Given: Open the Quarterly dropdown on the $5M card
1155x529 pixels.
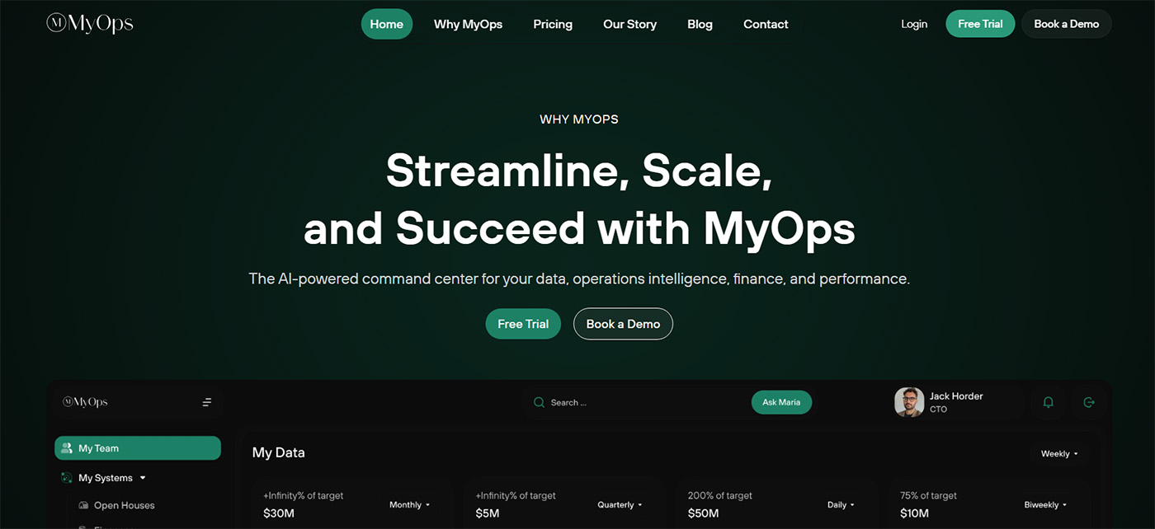Looking at the screenshot, I should (620, 505).
